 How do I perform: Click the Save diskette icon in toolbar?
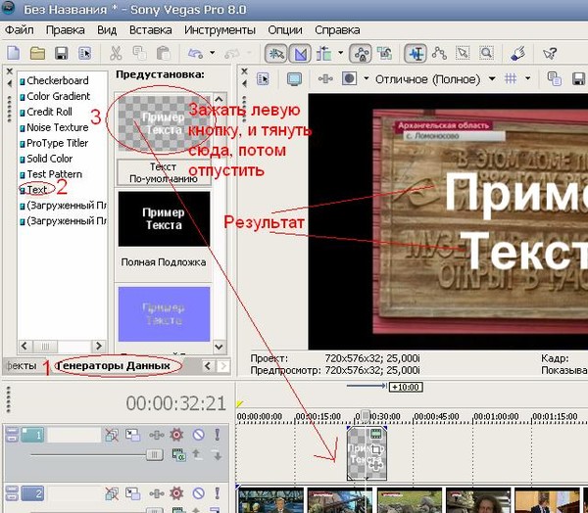(61, 53)
